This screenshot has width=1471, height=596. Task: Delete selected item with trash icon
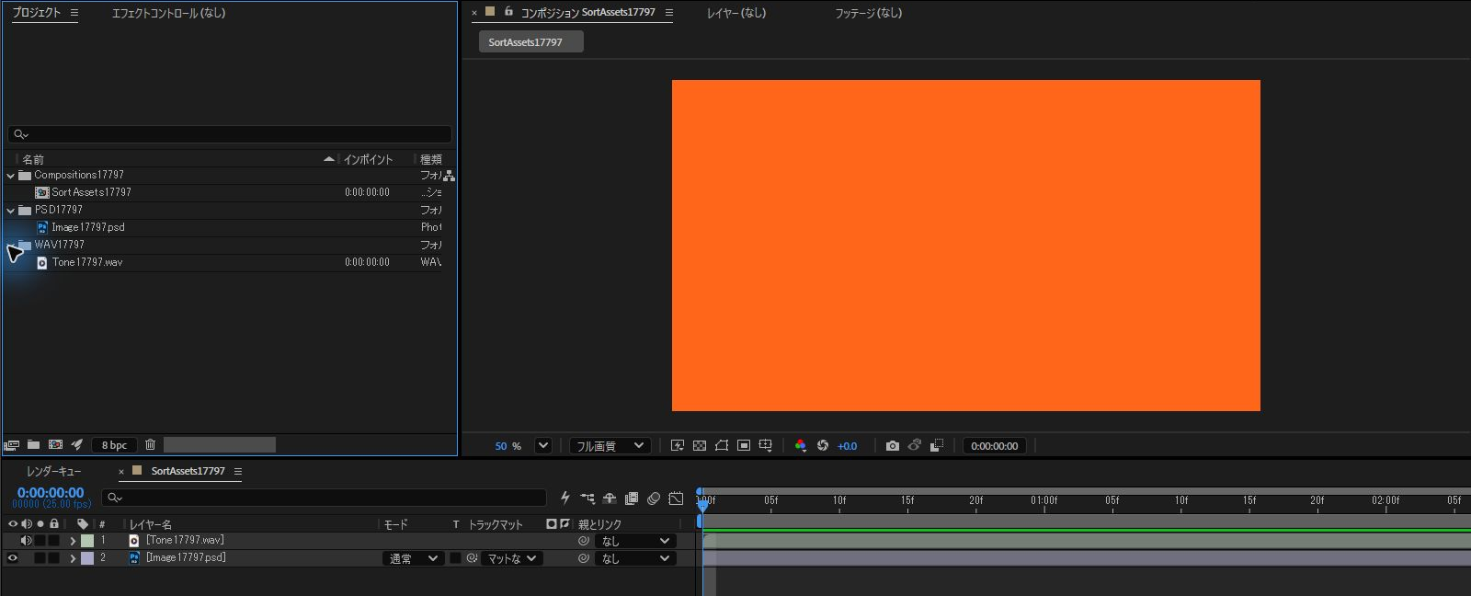[151, 445]
